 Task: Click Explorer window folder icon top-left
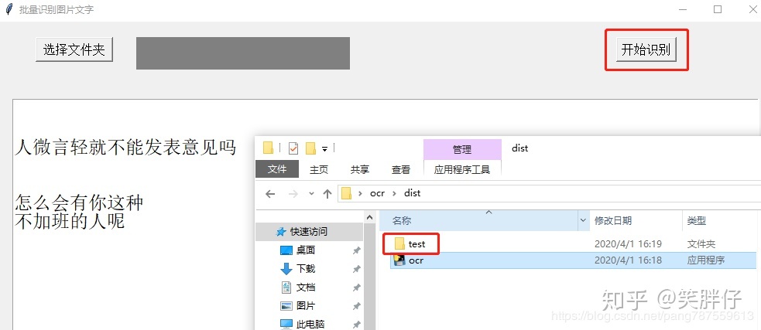tap(268, 148)
